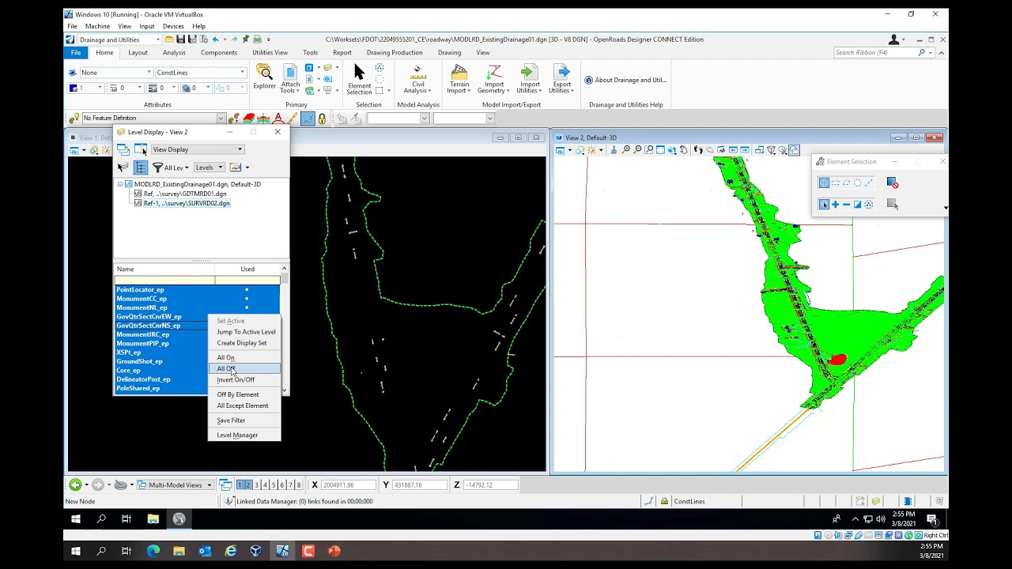Switch to the Utilities View ribbon tab
The height and width of the screenshot is (569, 1012).
[x=270, y=53]
